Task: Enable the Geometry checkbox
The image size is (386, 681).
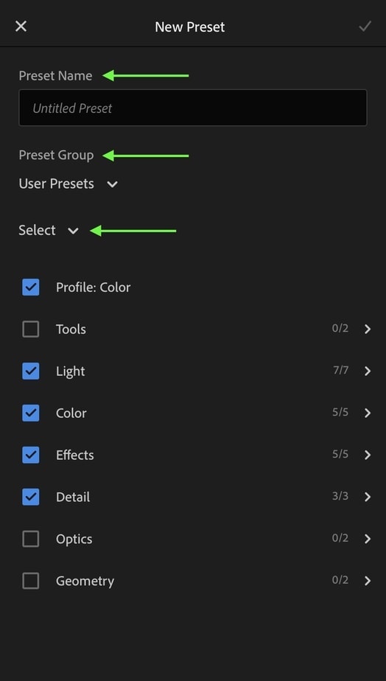Action: click(x=31, y=581)
